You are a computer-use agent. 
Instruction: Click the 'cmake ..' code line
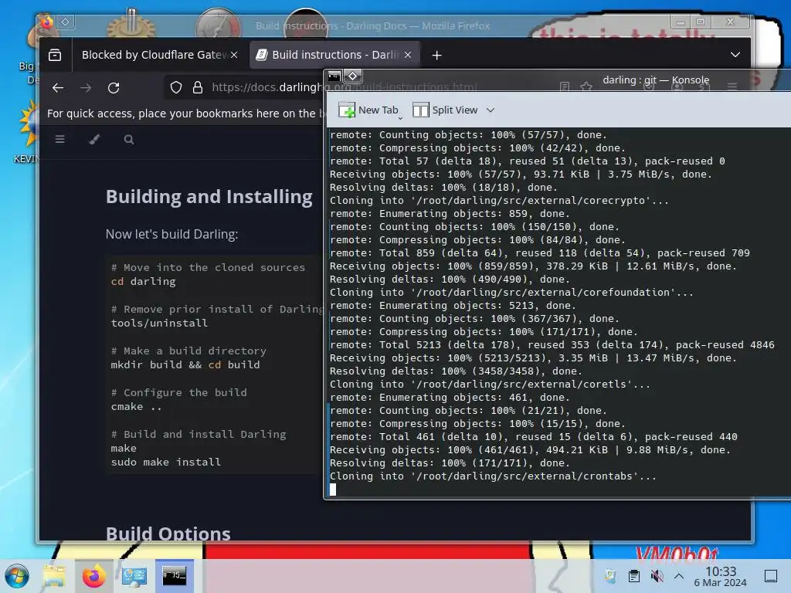point(136,406)
